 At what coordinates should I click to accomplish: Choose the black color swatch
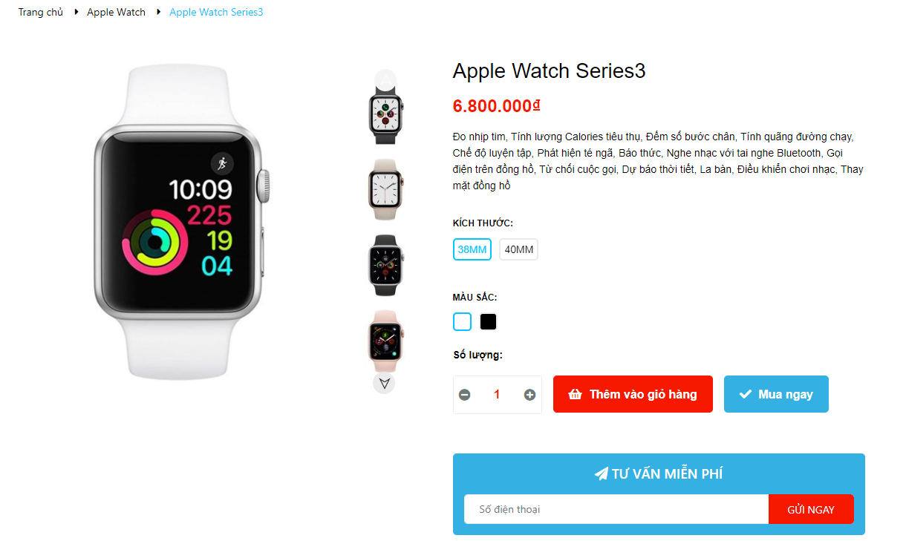coord(488,321)
